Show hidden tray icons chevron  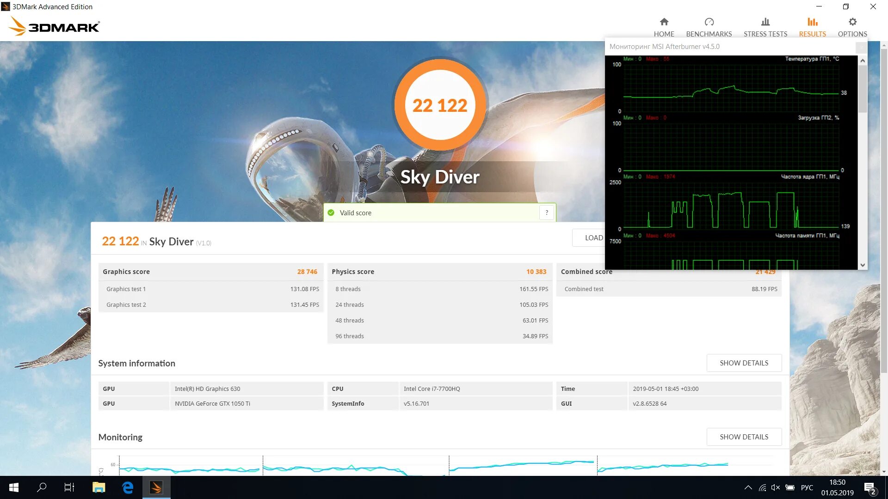(748, 487)
